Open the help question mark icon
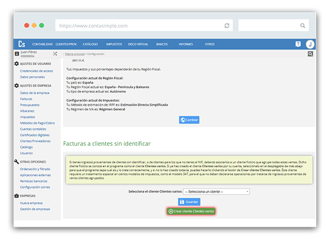328x241 pixels. tap(298, 44)
